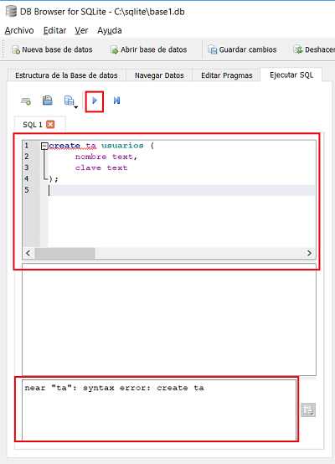Switch to Navegar Datos tab
Image resolution: width=335 pixels, height=464 pixels.
click(x=159, y=75)
